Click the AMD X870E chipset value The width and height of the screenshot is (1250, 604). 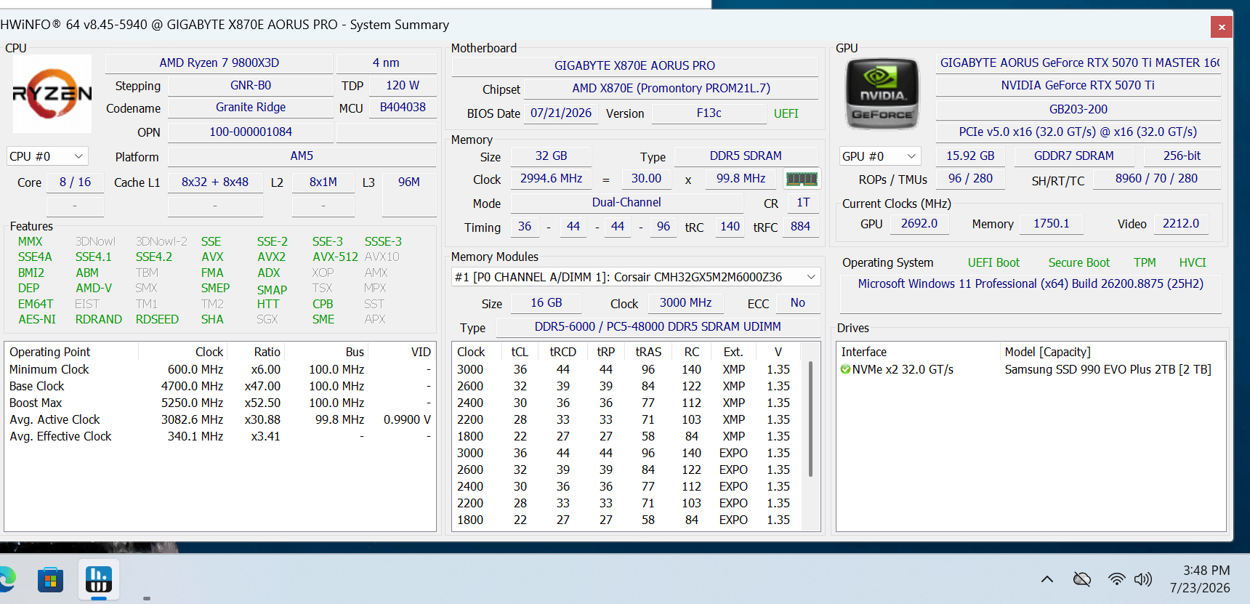(x=671, y=89)
